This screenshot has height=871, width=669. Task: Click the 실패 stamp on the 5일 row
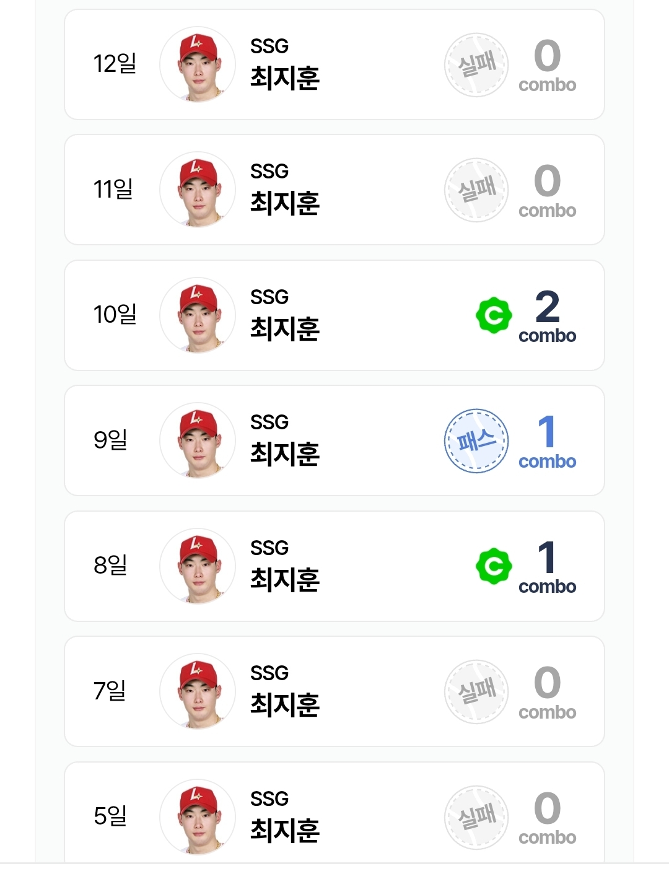pos(476,817)
